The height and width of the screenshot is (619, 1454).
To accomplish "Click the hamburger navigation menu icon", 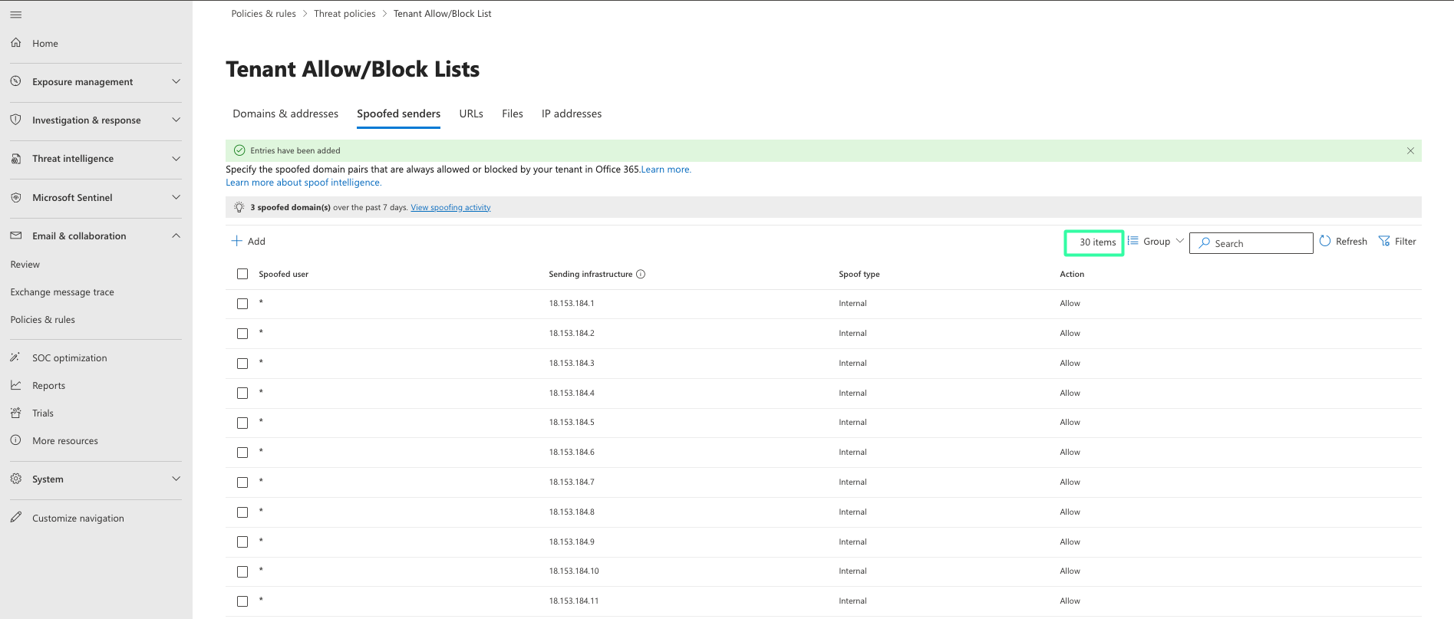I will click(15, 15).
